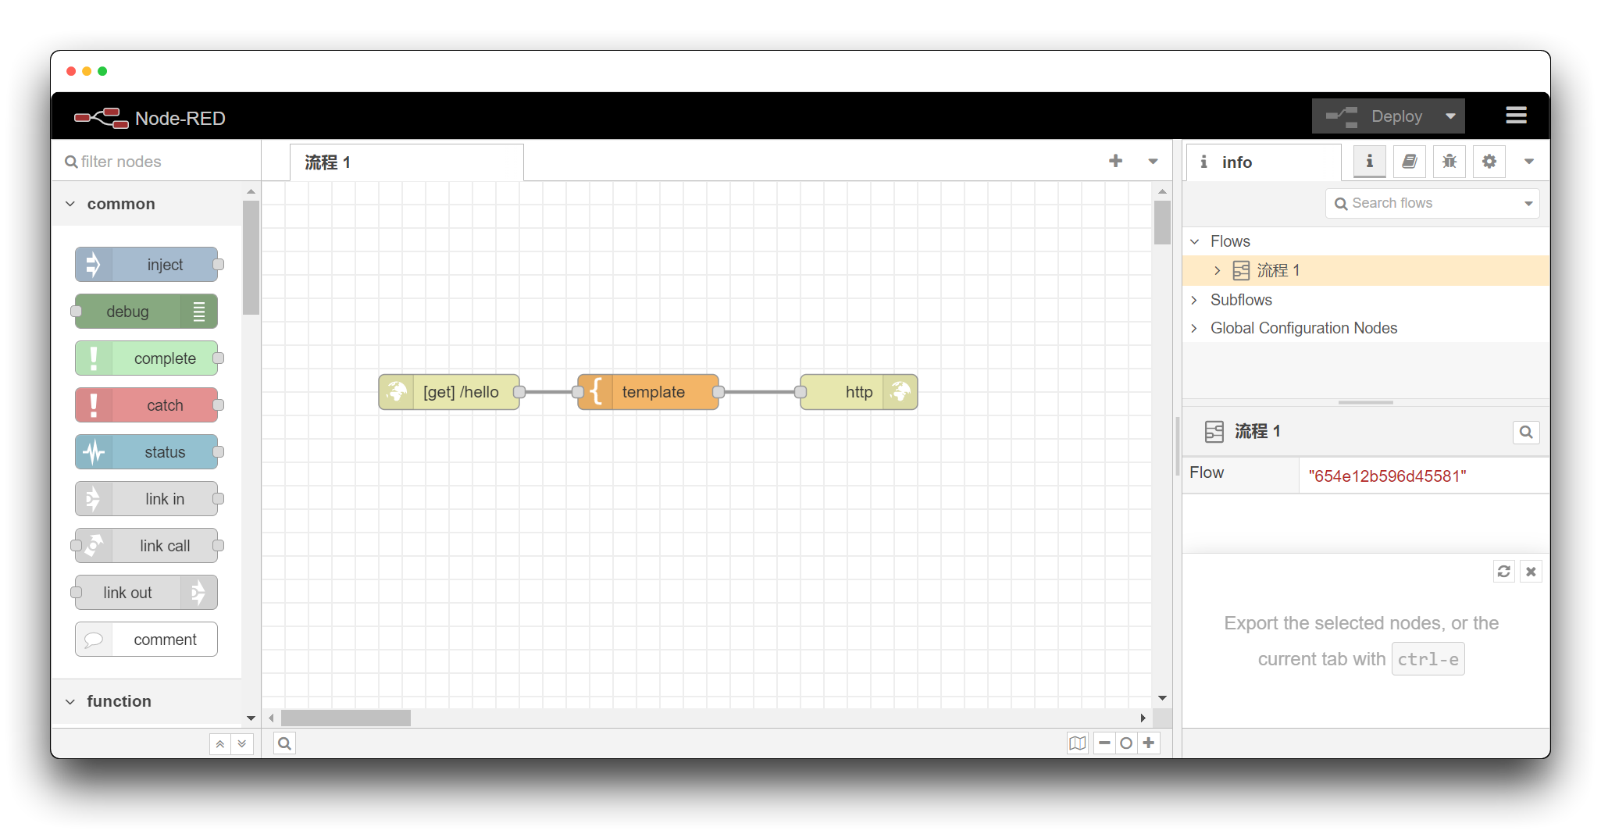The width and height of the screenshot is (1601, 834).
Task: Focus the filter nodes search field
Action: (x=156, y=162)
